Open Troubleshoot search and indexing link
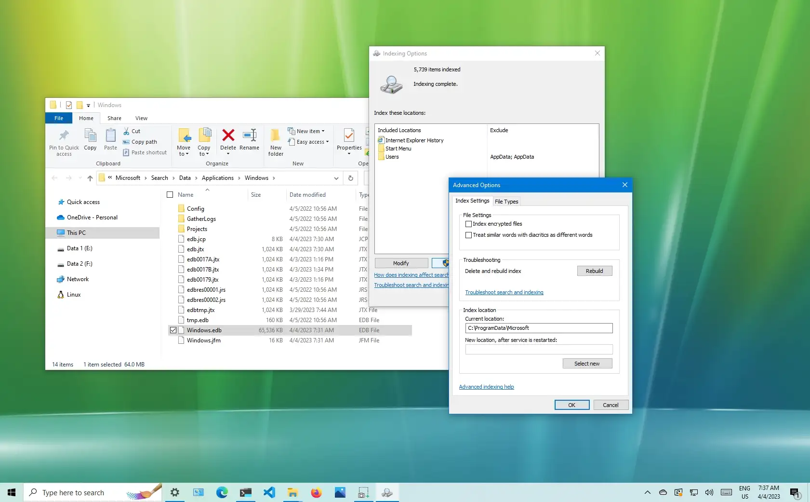This screenshot has height=502, width=810. point(504,292)
